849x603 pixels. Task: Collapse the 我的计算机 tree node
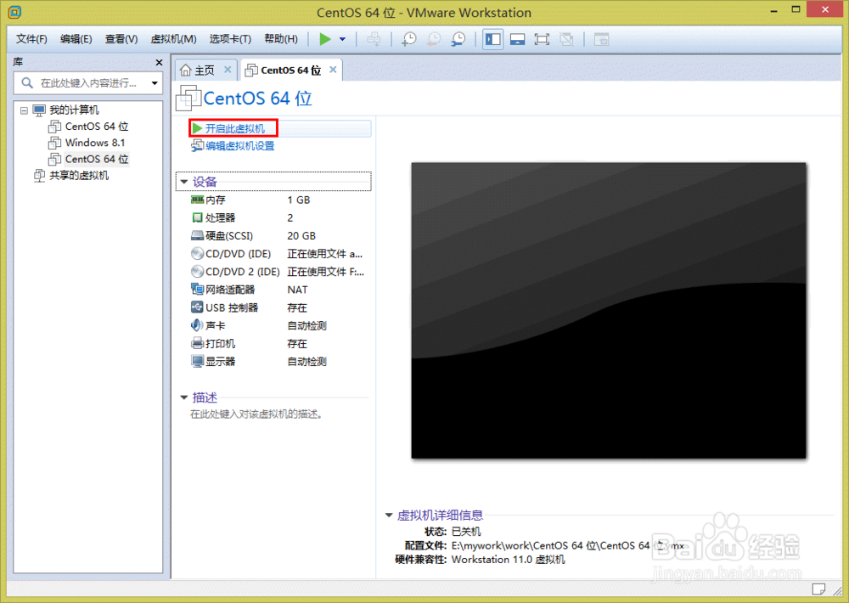24,110
